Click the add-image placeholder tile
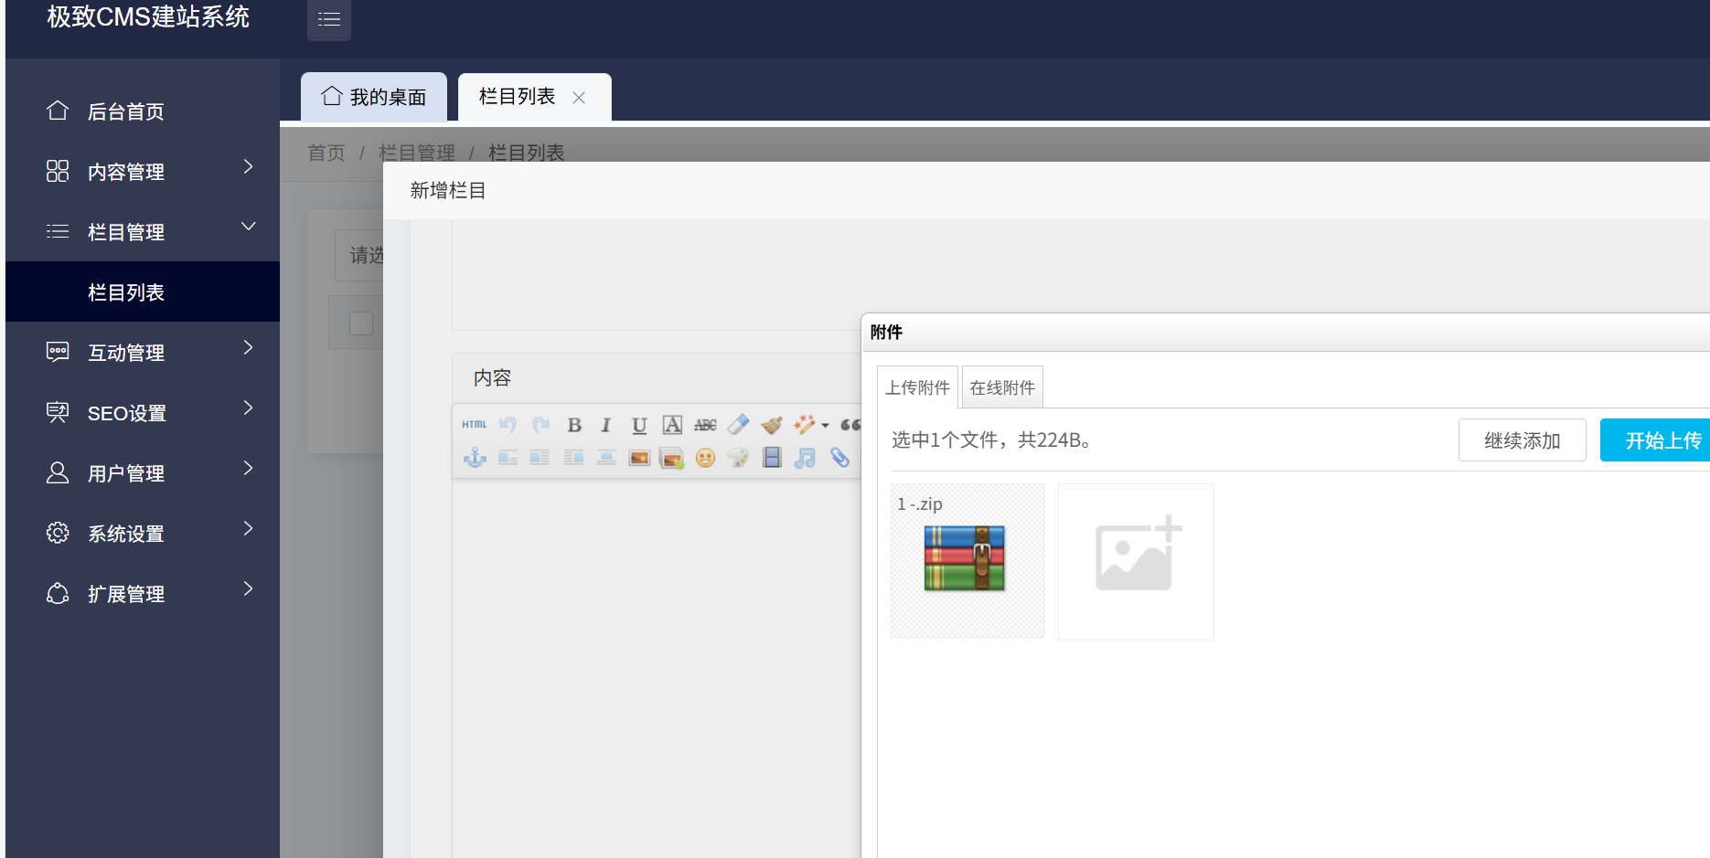The height and width of the screenshot is (858, 1710). (1136, 562)
